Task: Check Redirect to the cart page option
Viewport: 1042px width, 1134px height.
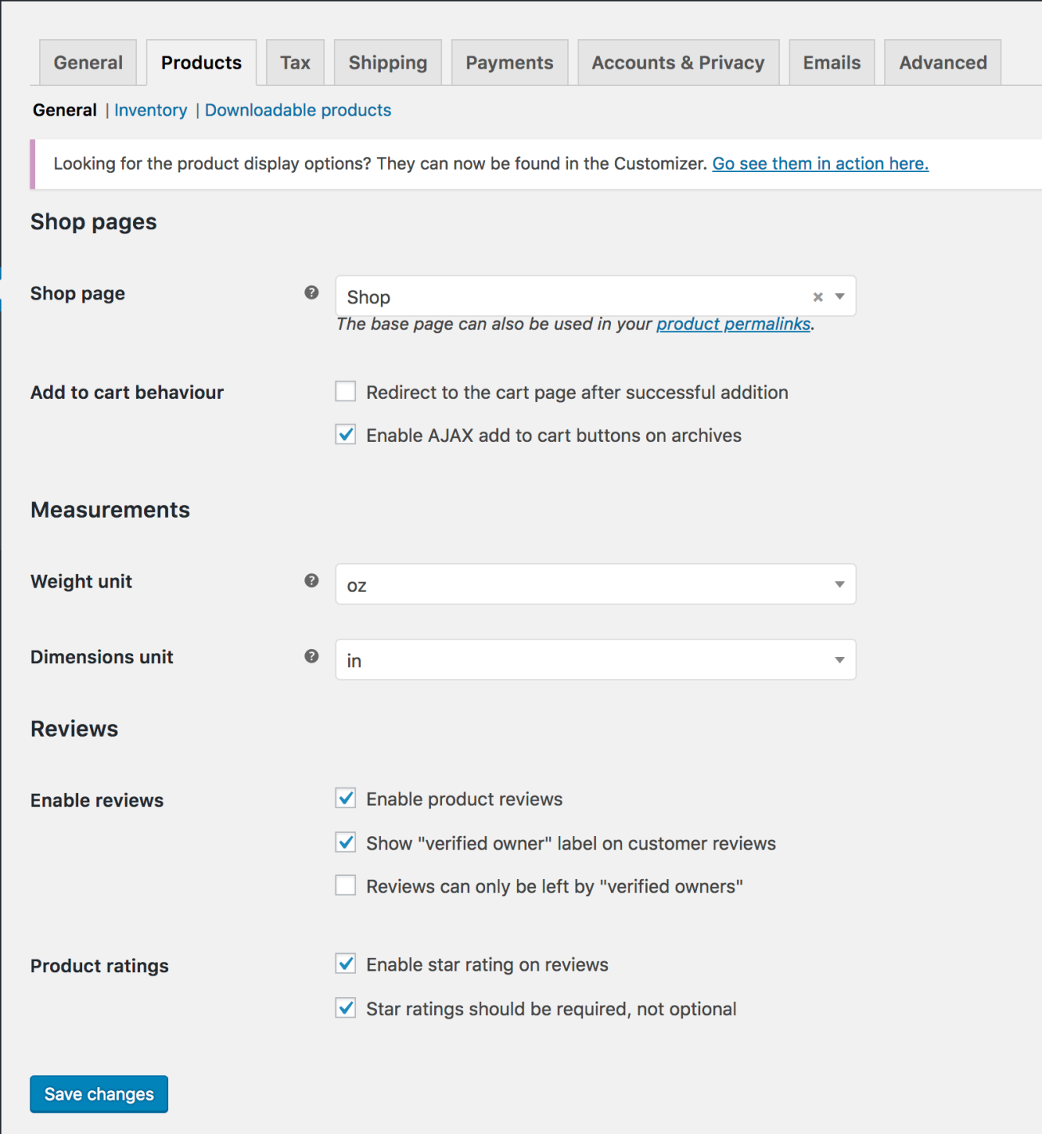Action: (x=345, y=391)
